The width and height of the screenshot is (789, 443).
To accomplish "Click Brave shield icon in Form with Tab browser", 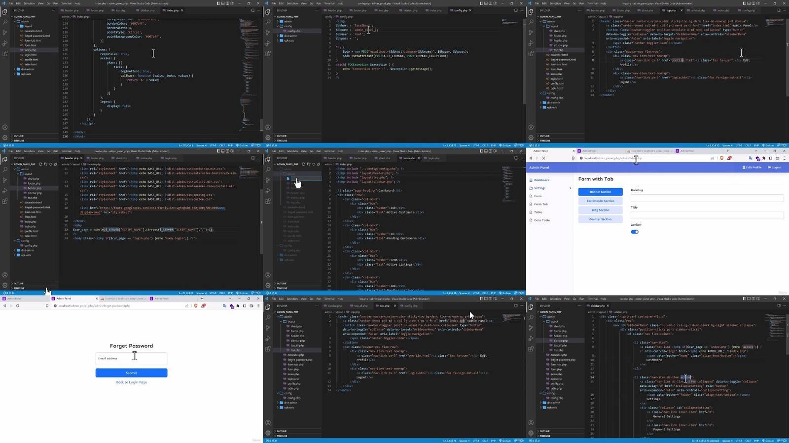I will pyautogui.click(x=721, y=158).
